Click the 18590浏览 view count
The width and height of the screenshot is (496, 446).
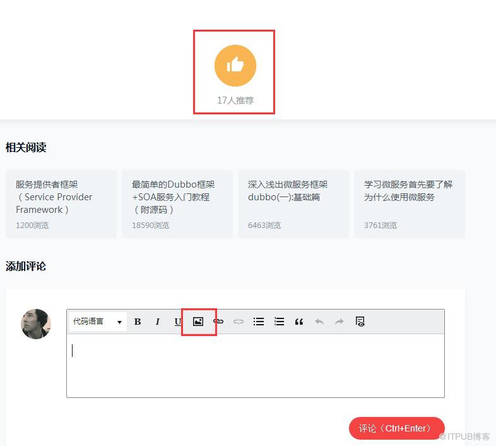[x=151, y=226]
